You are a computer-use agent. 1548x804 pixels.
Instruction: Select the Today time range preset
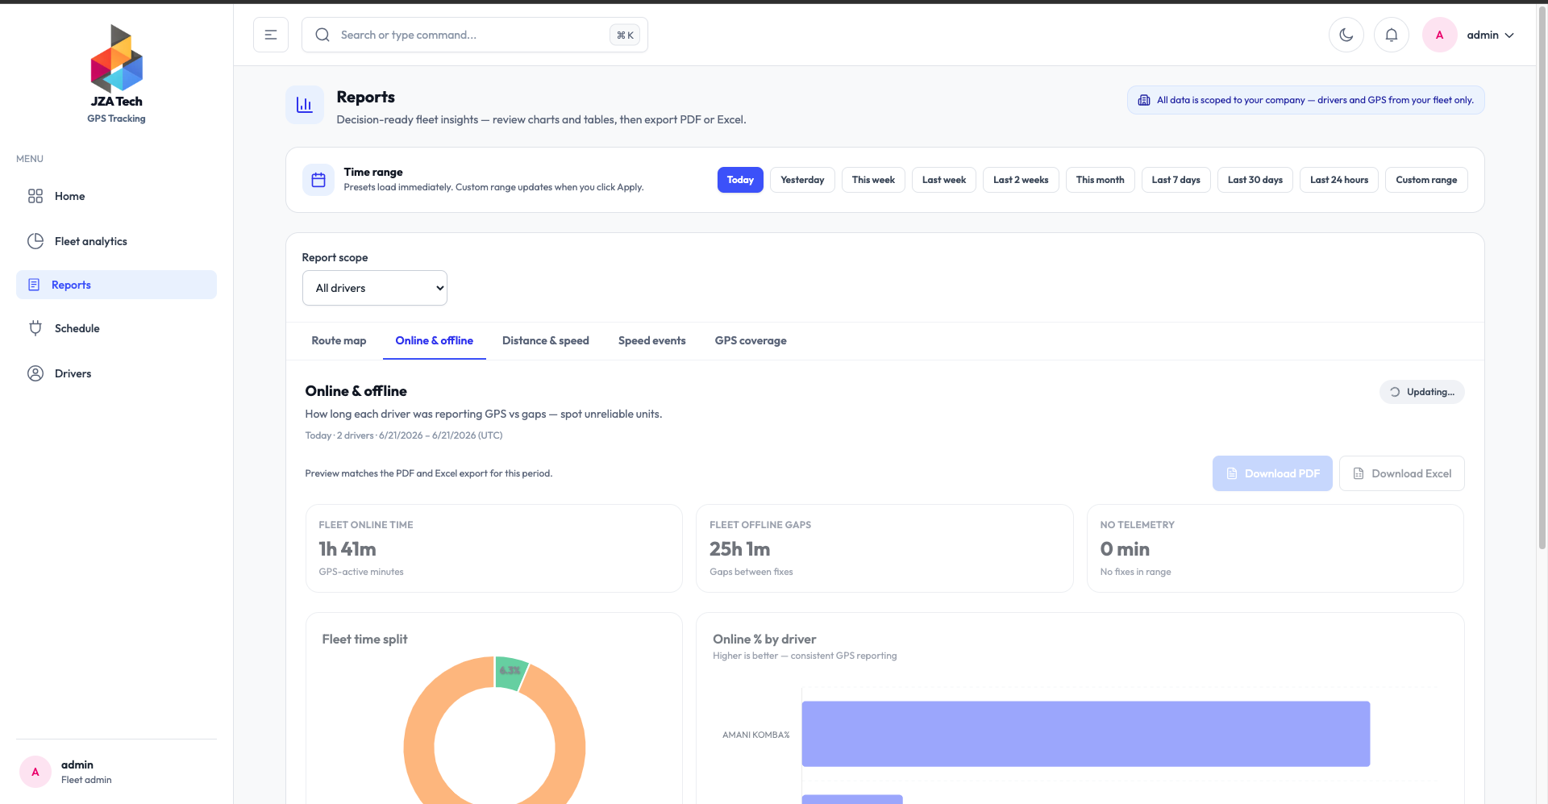click(x=740, y=180)
